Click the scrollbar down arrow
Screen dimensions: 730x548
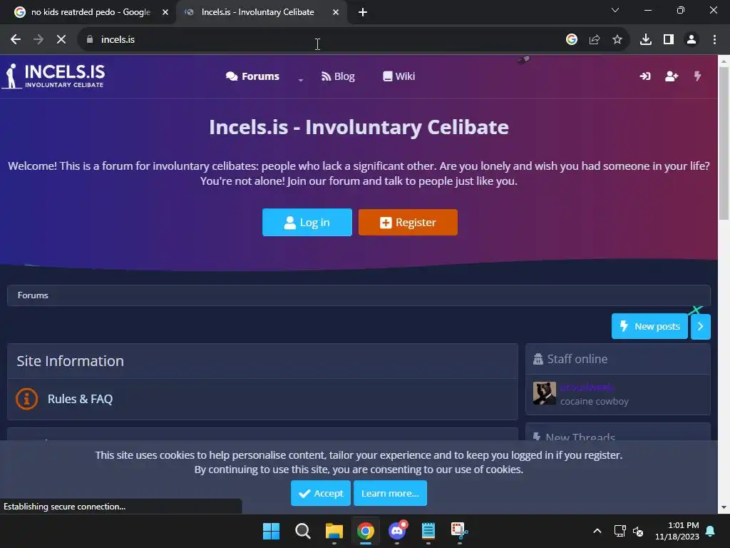click(724, 507)
